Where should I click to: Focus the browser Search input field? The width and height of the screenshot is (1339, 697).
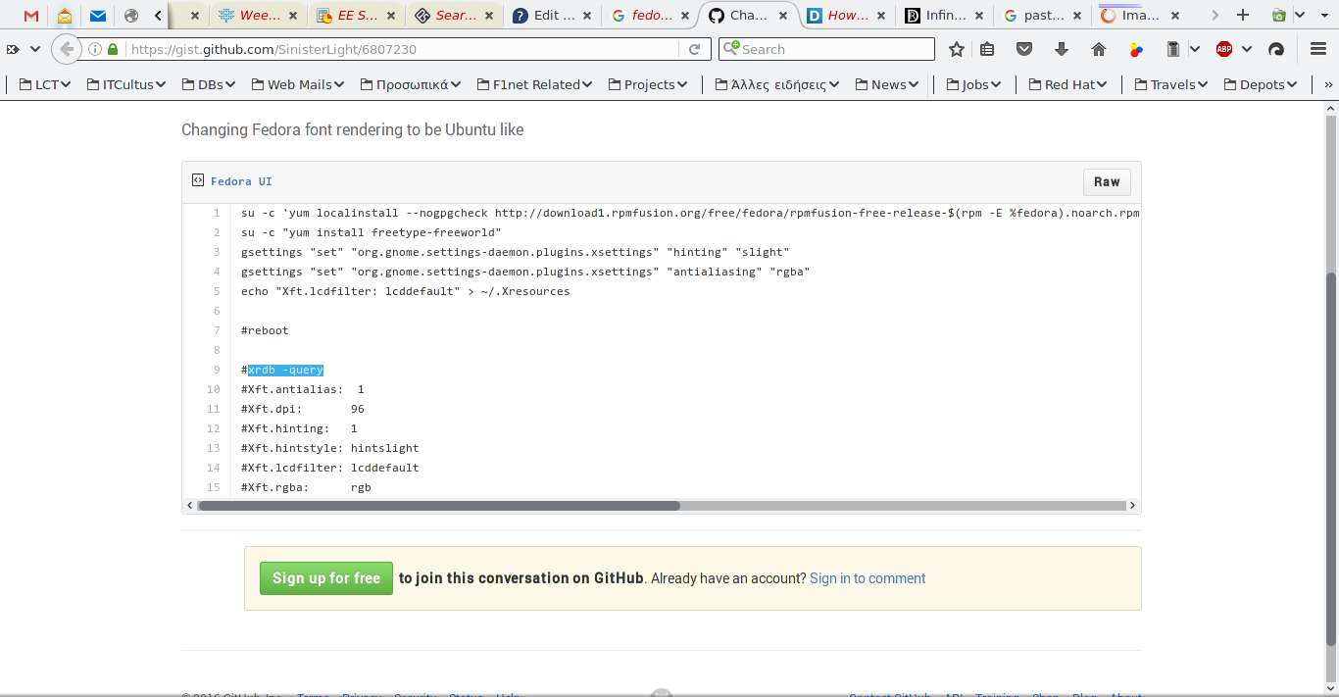click(826, 49)
